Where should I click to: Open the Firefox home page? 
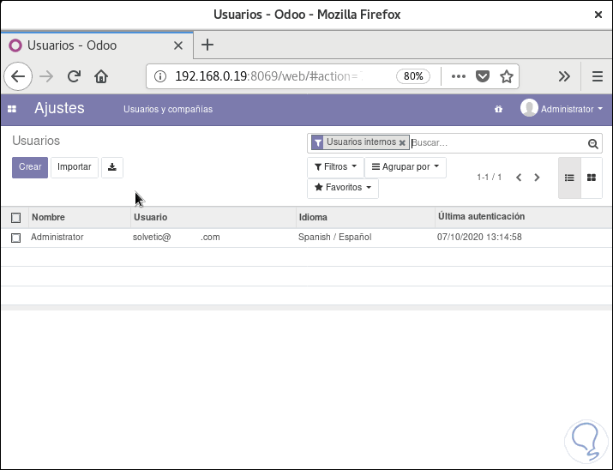(101, 76)
